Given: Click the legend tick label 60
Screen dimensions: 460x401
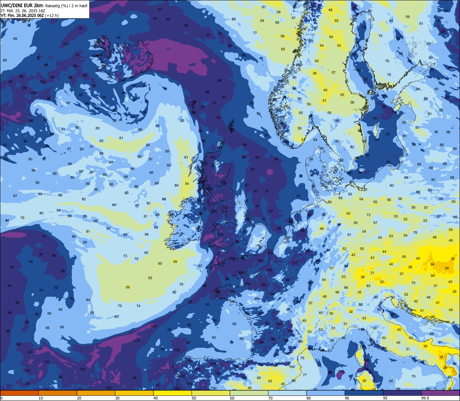Looking at the screenshot, I should pos(232,398).
